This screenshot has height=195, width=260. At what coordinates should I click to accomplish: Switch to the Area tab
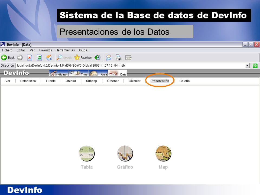(98, 73)
